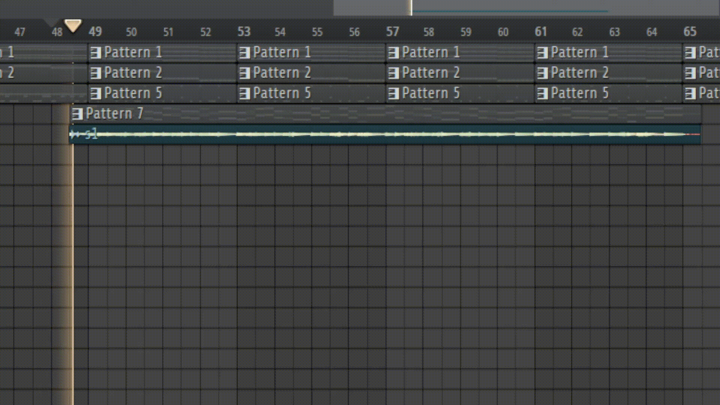Click the s1 audio clip's corner icon
This screenshot has width=720, height=405.
(x=73, y=134)
